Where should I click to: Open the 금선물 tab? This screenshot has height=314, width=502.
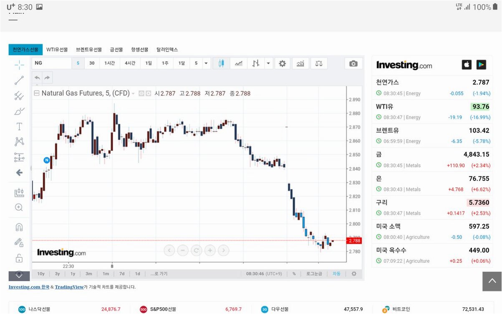(116, 50)
